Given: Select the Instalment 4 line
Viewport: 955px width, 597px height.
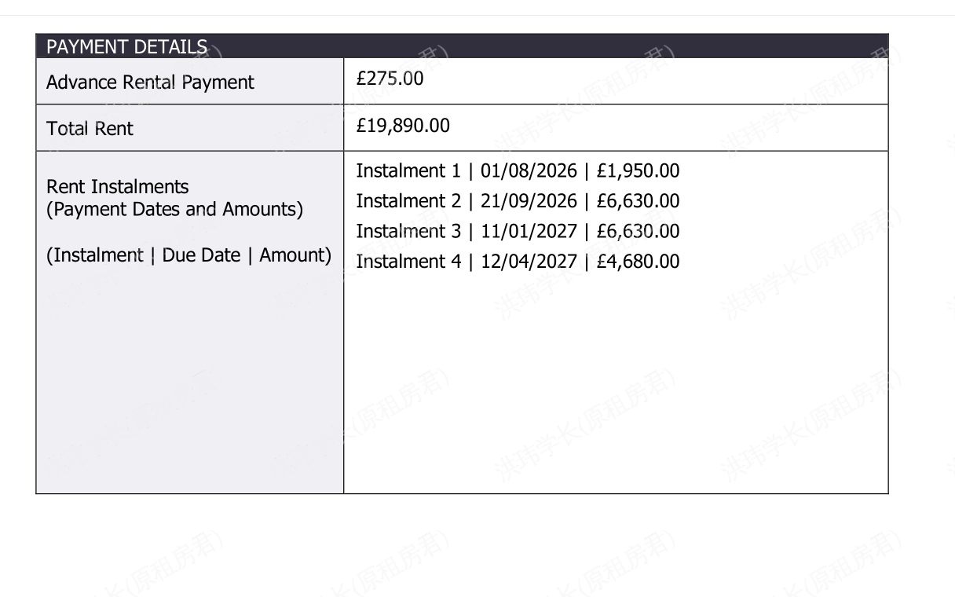Looking at the screenshot, I should pyautogui.click(x=518, y=261).
